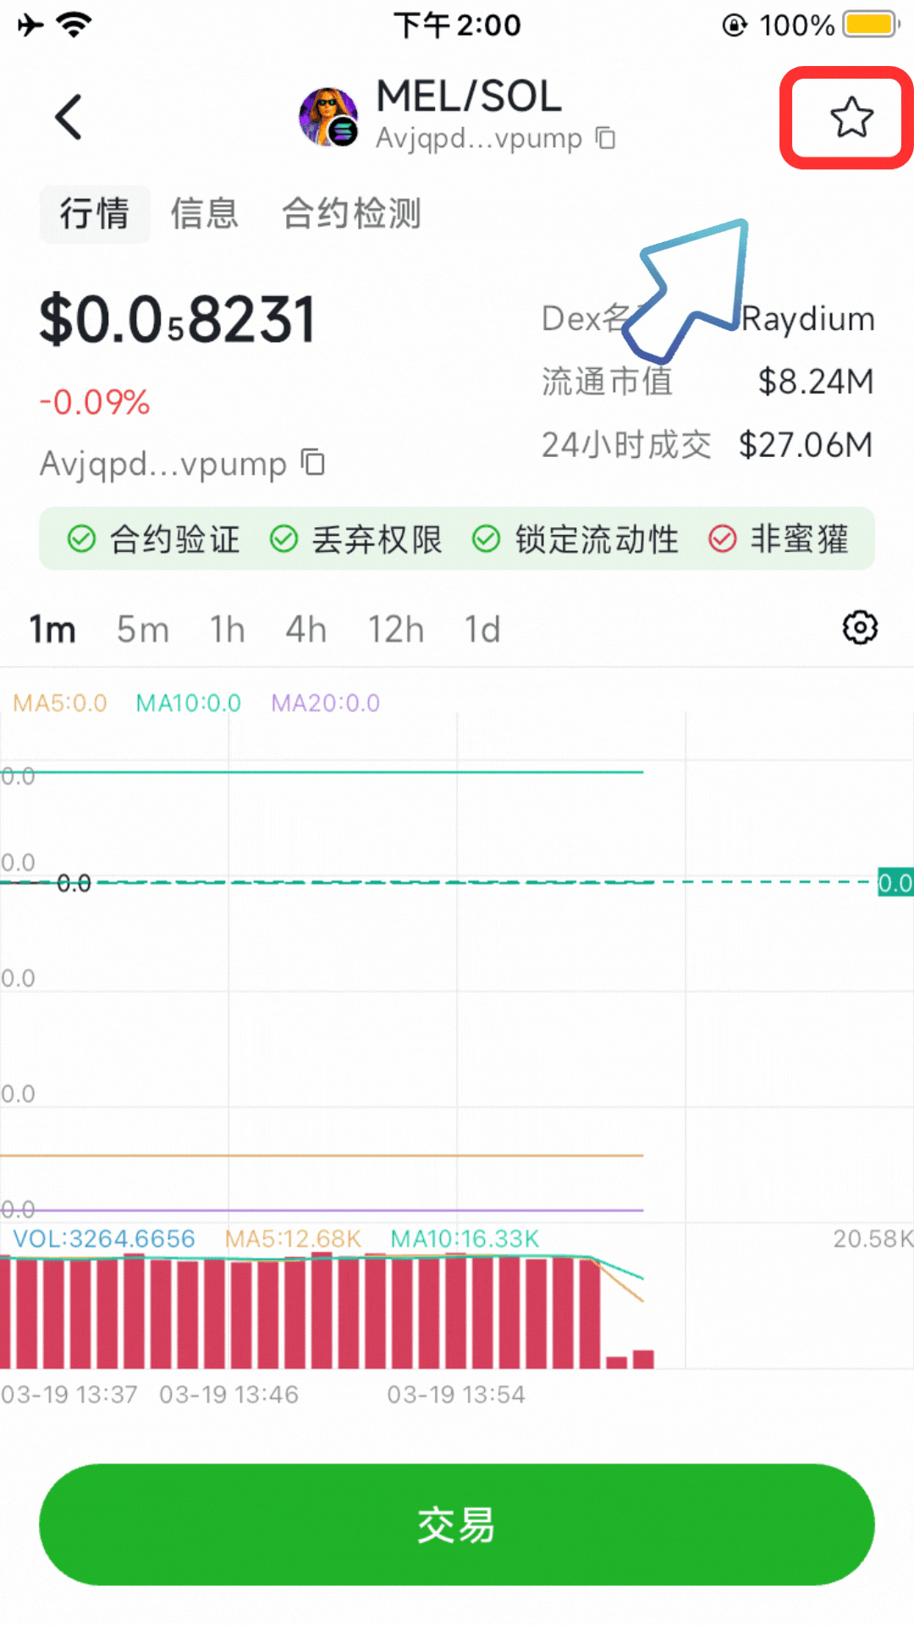Tap the 合约验证 check badge
Screen dimensions: 914x1625
[154, 539]
